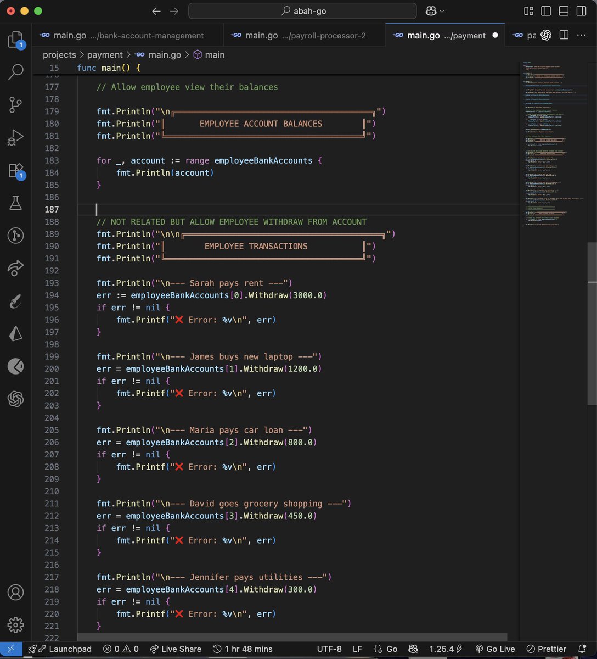
Task: Click the vertical editor scrollbar thumb
Action: pyautogui.click(x=593, y=324)
